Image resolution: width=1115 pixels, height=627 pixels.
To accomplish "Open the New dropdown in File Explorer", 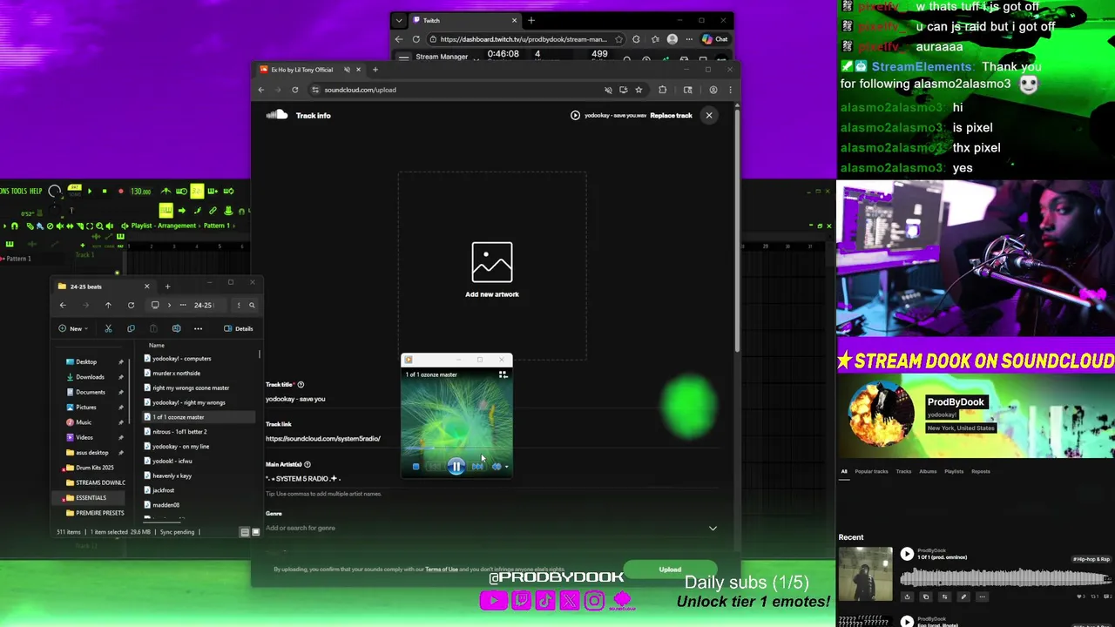I will pos(73,328).
